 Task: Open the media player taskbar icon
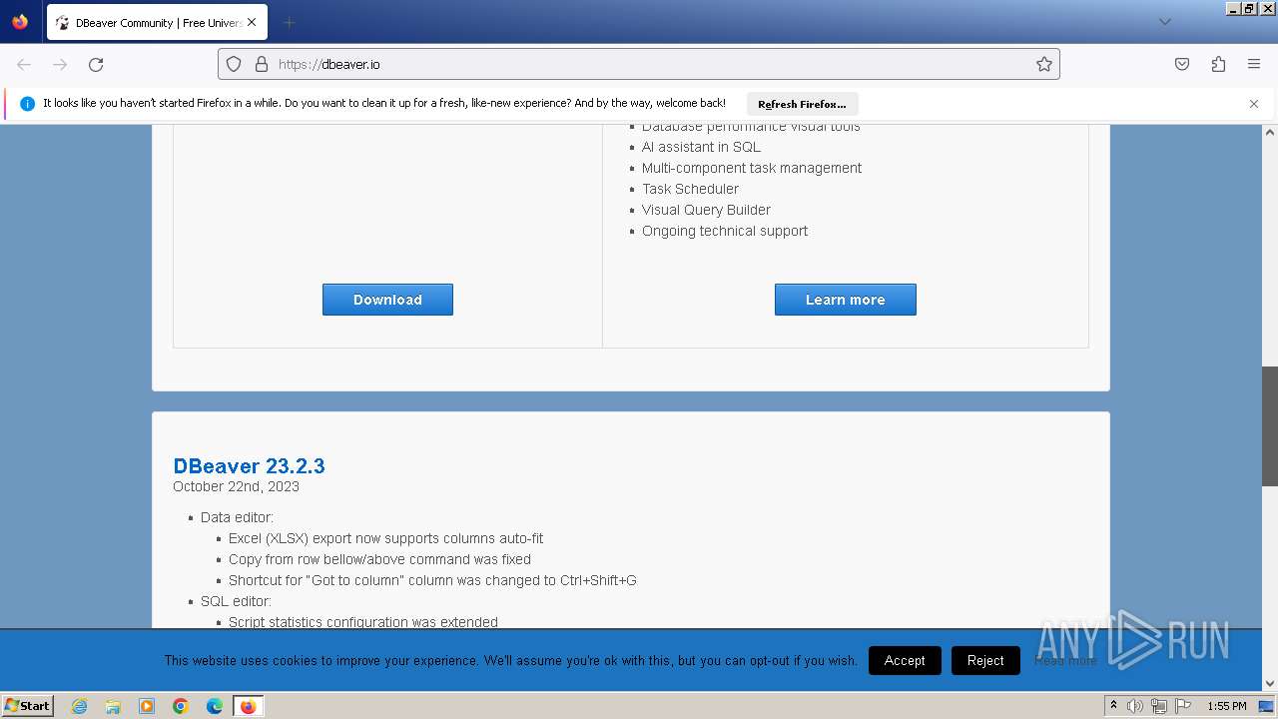tap(147, 706)
